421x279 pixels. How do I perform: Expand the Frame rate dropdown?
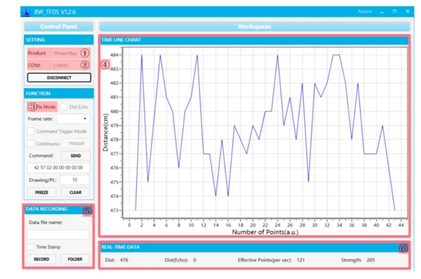point(73,119)
